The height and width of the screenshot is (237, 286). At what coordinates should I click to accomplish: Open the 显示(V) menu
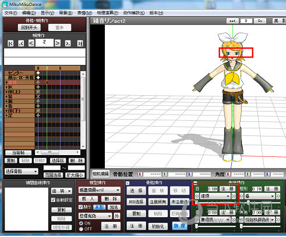47,13
